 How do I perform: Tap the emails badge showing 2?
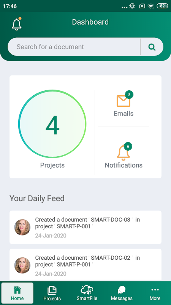129,95
